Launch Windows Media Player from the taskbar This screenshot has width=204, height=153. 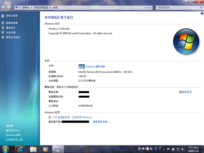(45, 149)
